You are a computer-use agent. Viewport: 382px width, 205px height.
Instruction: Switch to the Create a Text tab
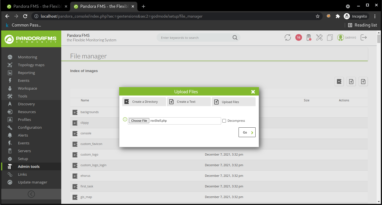(x=189, y=102)
